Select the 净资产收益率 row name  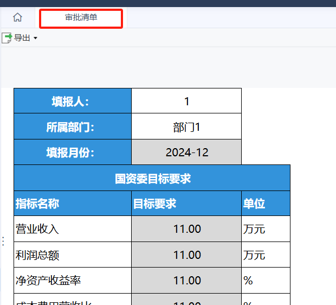pyautogui.click(x=73, y=281)
